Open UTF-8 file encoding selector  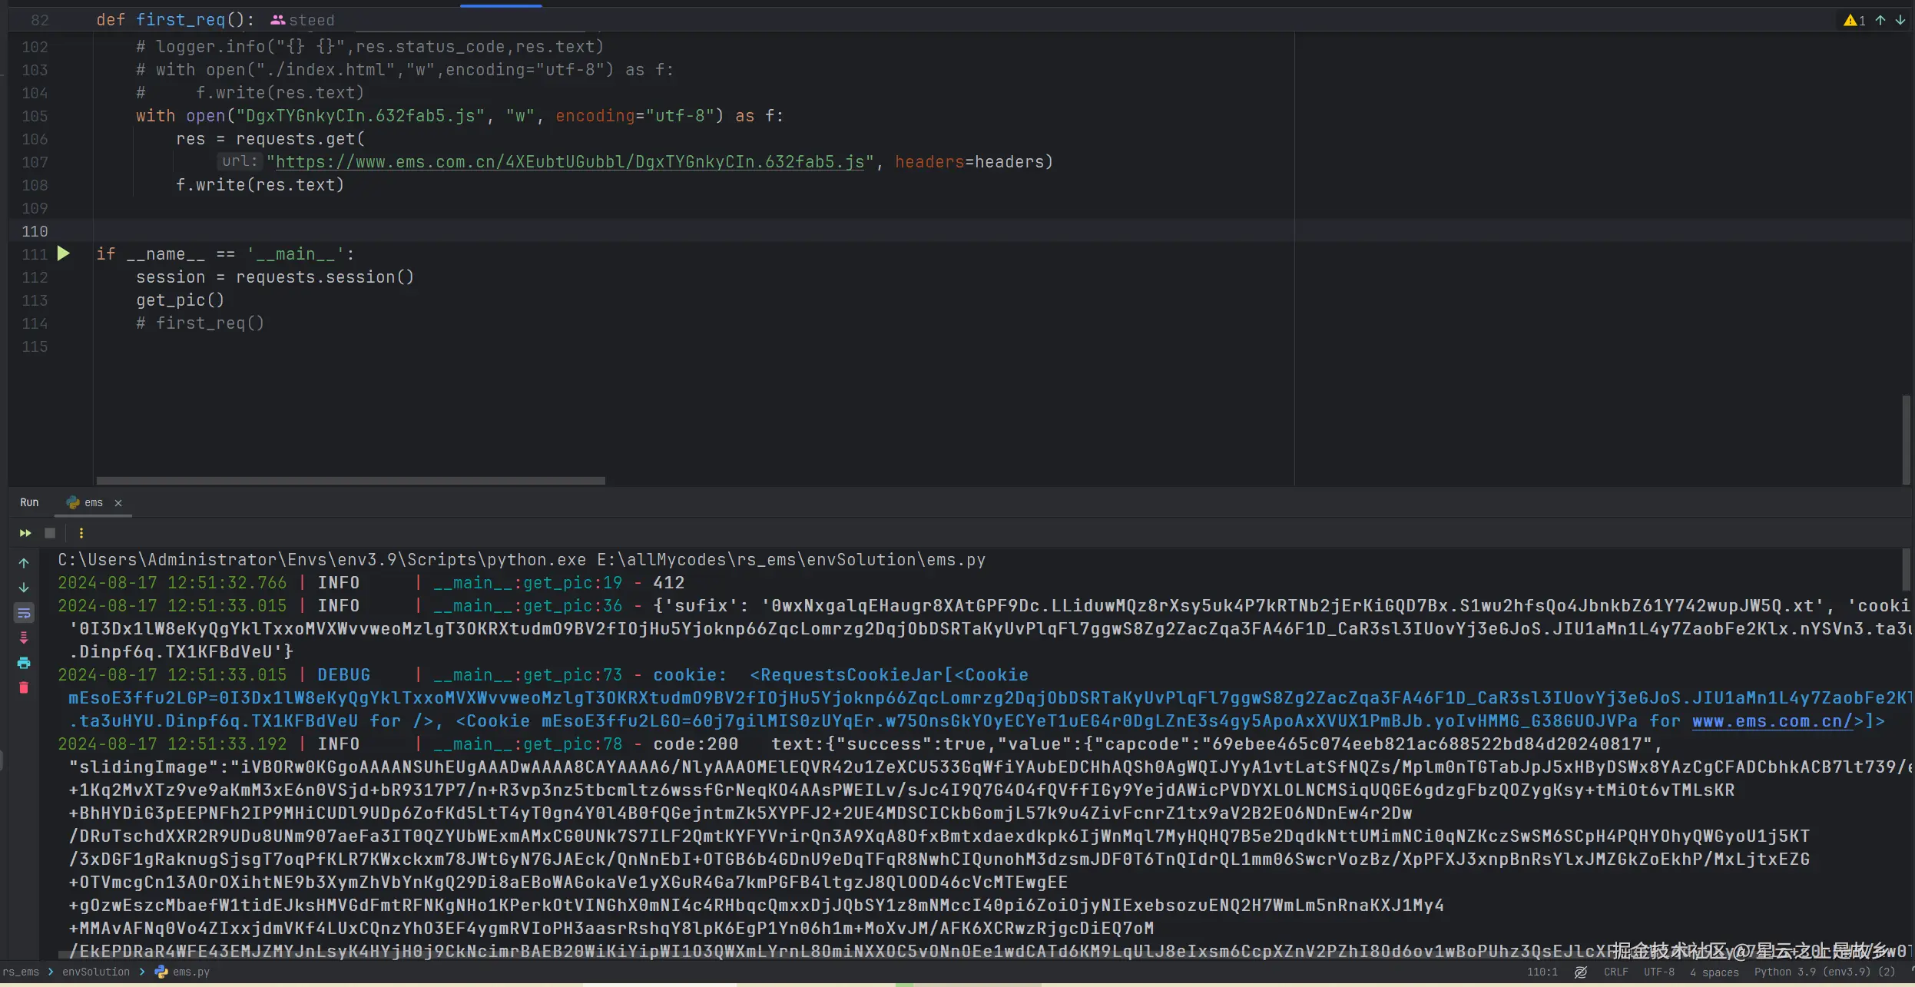coord(1658,972)
